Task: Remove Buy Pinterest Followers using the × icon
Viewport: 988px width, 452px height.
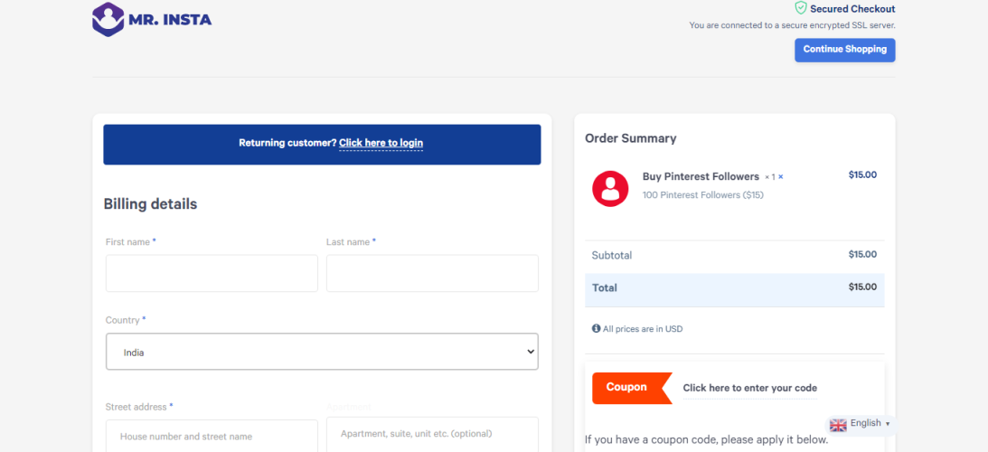Action: pos(781,177)
